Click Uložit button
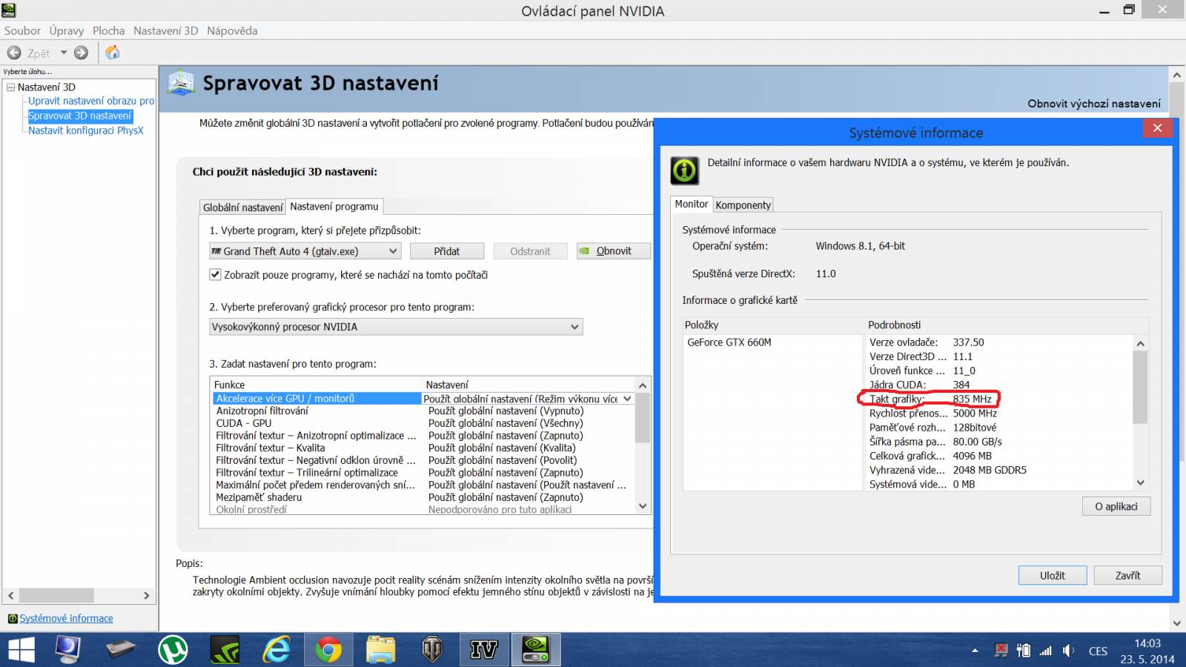1186x667 pixels. [1053, 575]
